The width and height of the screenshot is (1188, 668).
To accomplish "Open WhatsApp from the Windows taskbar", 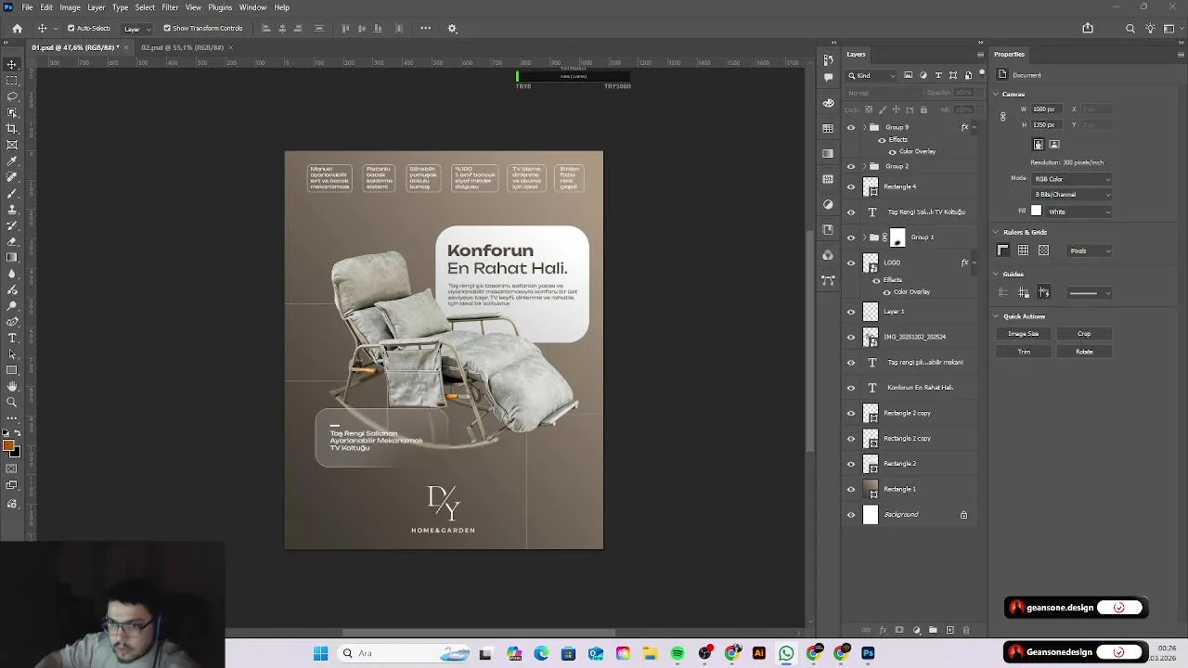I will tap(786, 653).
